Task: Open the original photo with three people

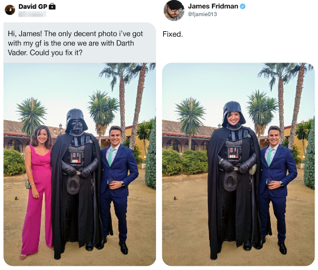Action: point(79,164)
